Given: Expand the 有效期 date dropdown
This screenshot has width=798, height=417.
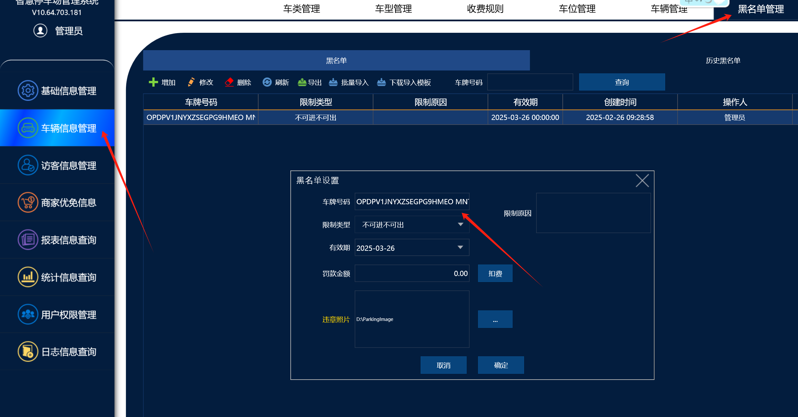Looking at the screenshot, I should 460,248.
